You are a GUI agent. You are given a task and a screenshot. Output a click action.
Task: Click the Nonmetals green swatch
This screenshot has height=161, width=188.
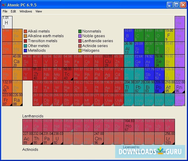click(x=80, y=31)
